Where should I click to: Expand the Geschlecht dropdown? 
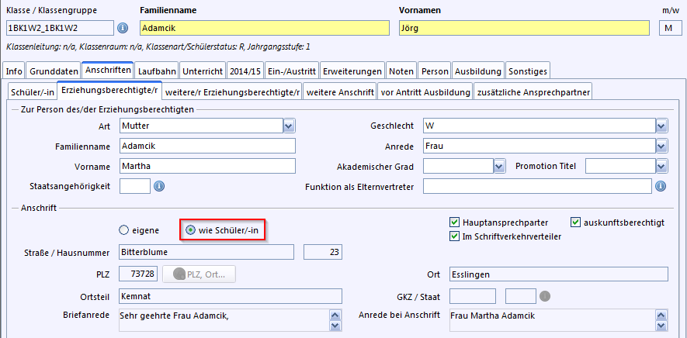tap(661, 126)
